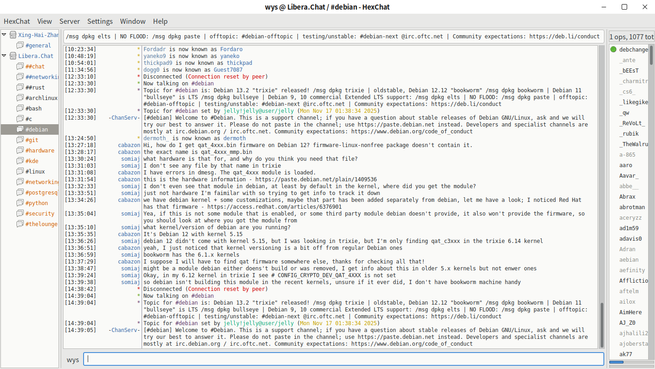Collapse the Xing-Hai-Zhan server tree
The width and height of the screenshot is (655, 369).
pos(5,35)
